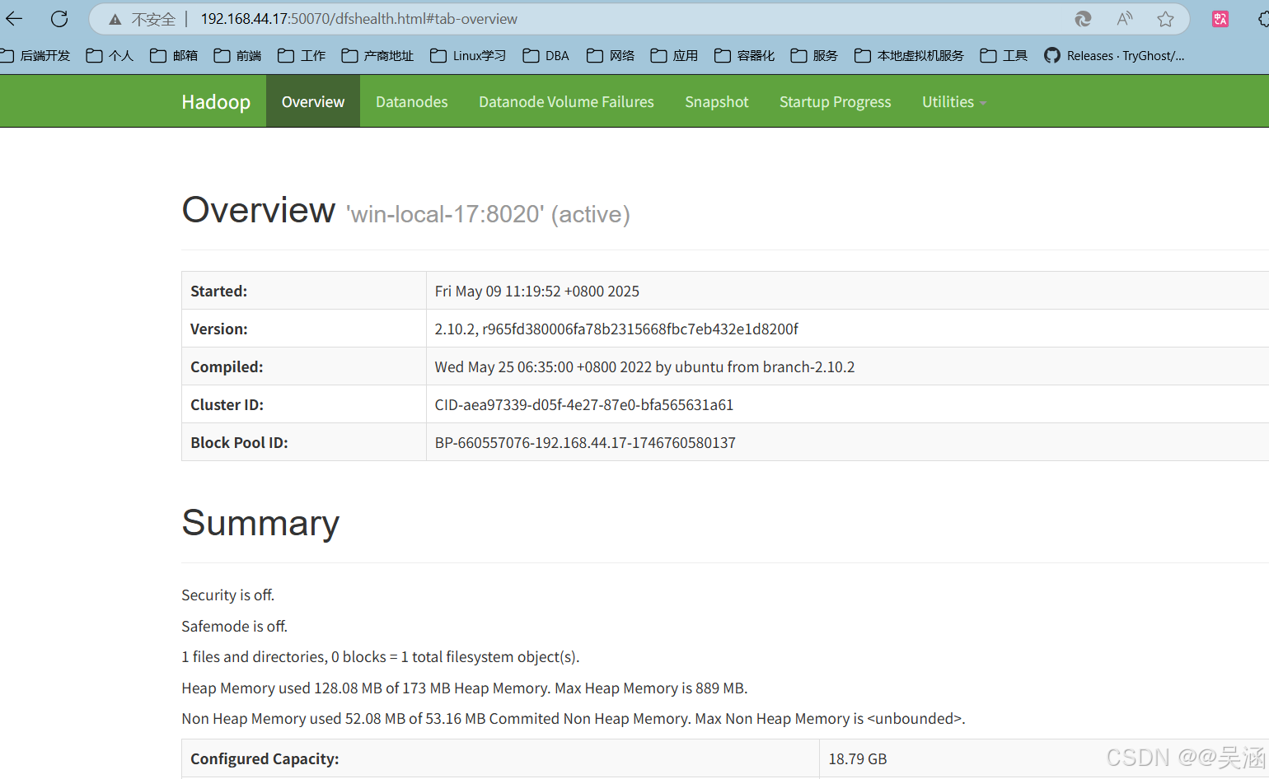Click the '1 files and directories' summary line
Viewport: 1269px width, 779px height.
pos(381,657)
